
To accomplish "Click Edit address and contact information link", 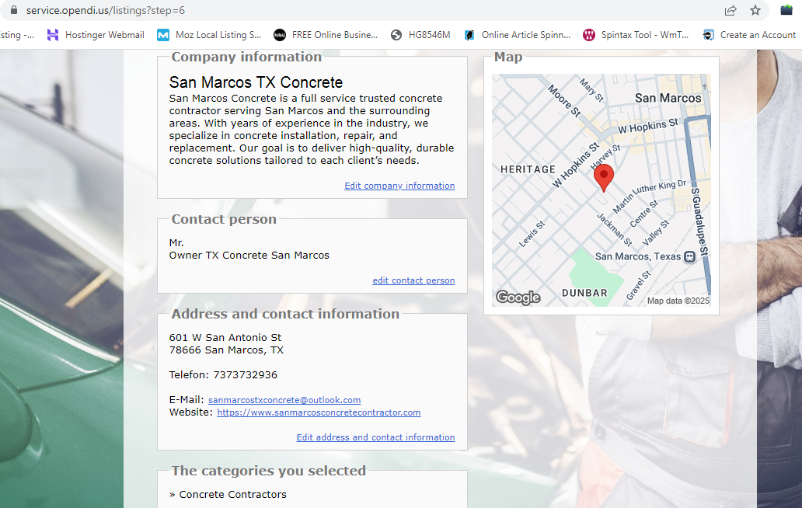I will [x=375, y=437].
